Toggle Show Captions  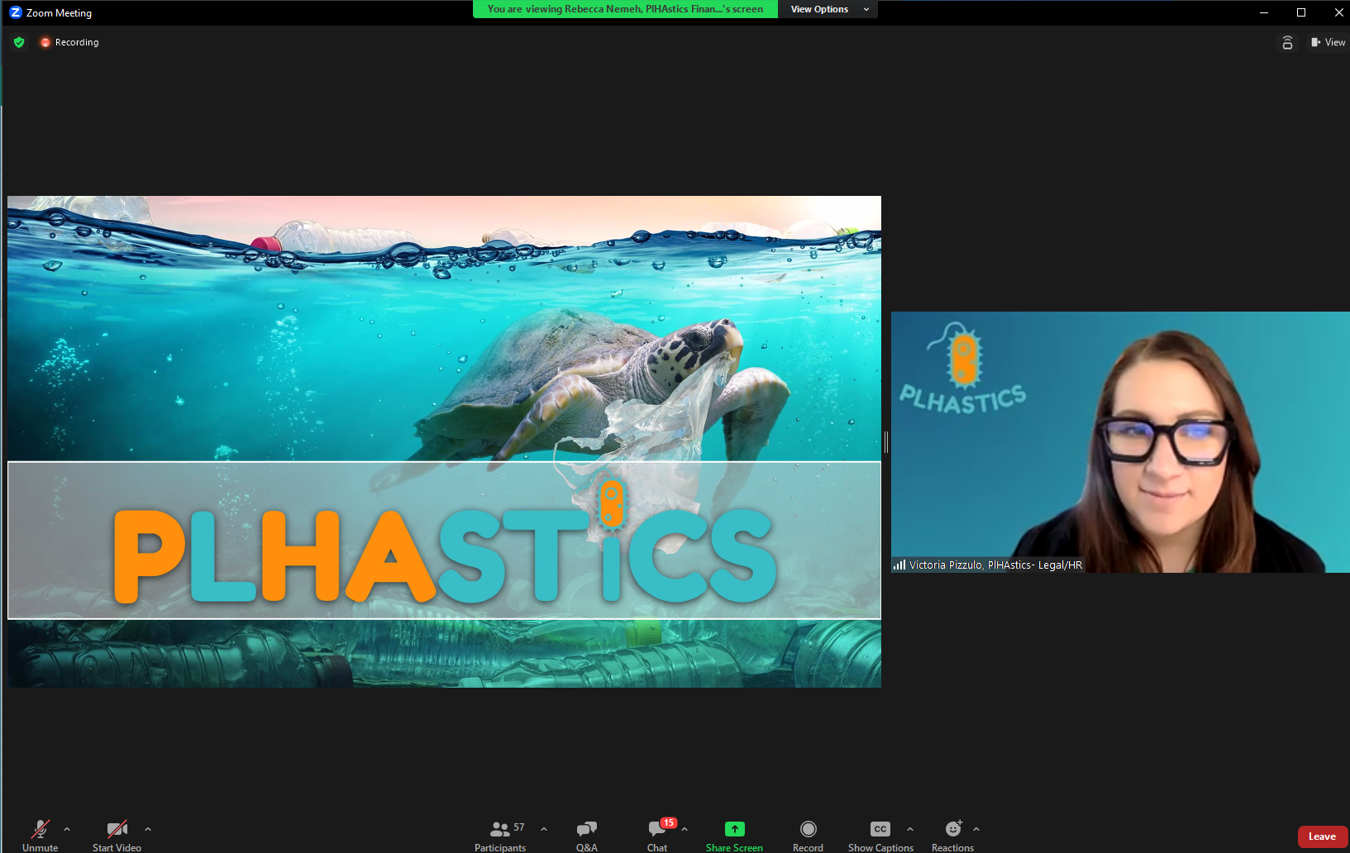tap(880, 835)
